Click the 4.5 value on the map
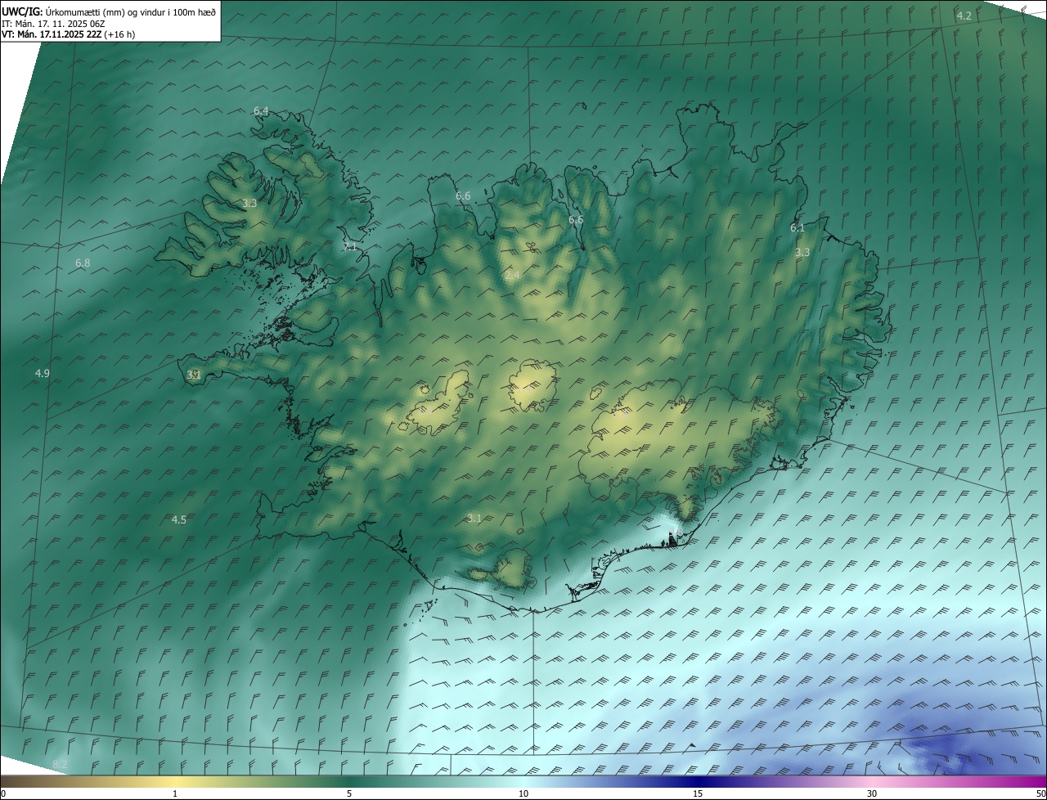Viewport: 1047px width, 800px height. coord(179,519)
